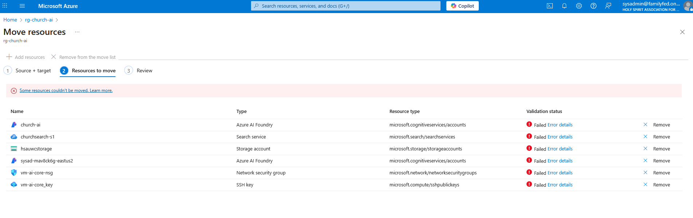
Task: Click the church-ai resource name
Action: [31, 125]
